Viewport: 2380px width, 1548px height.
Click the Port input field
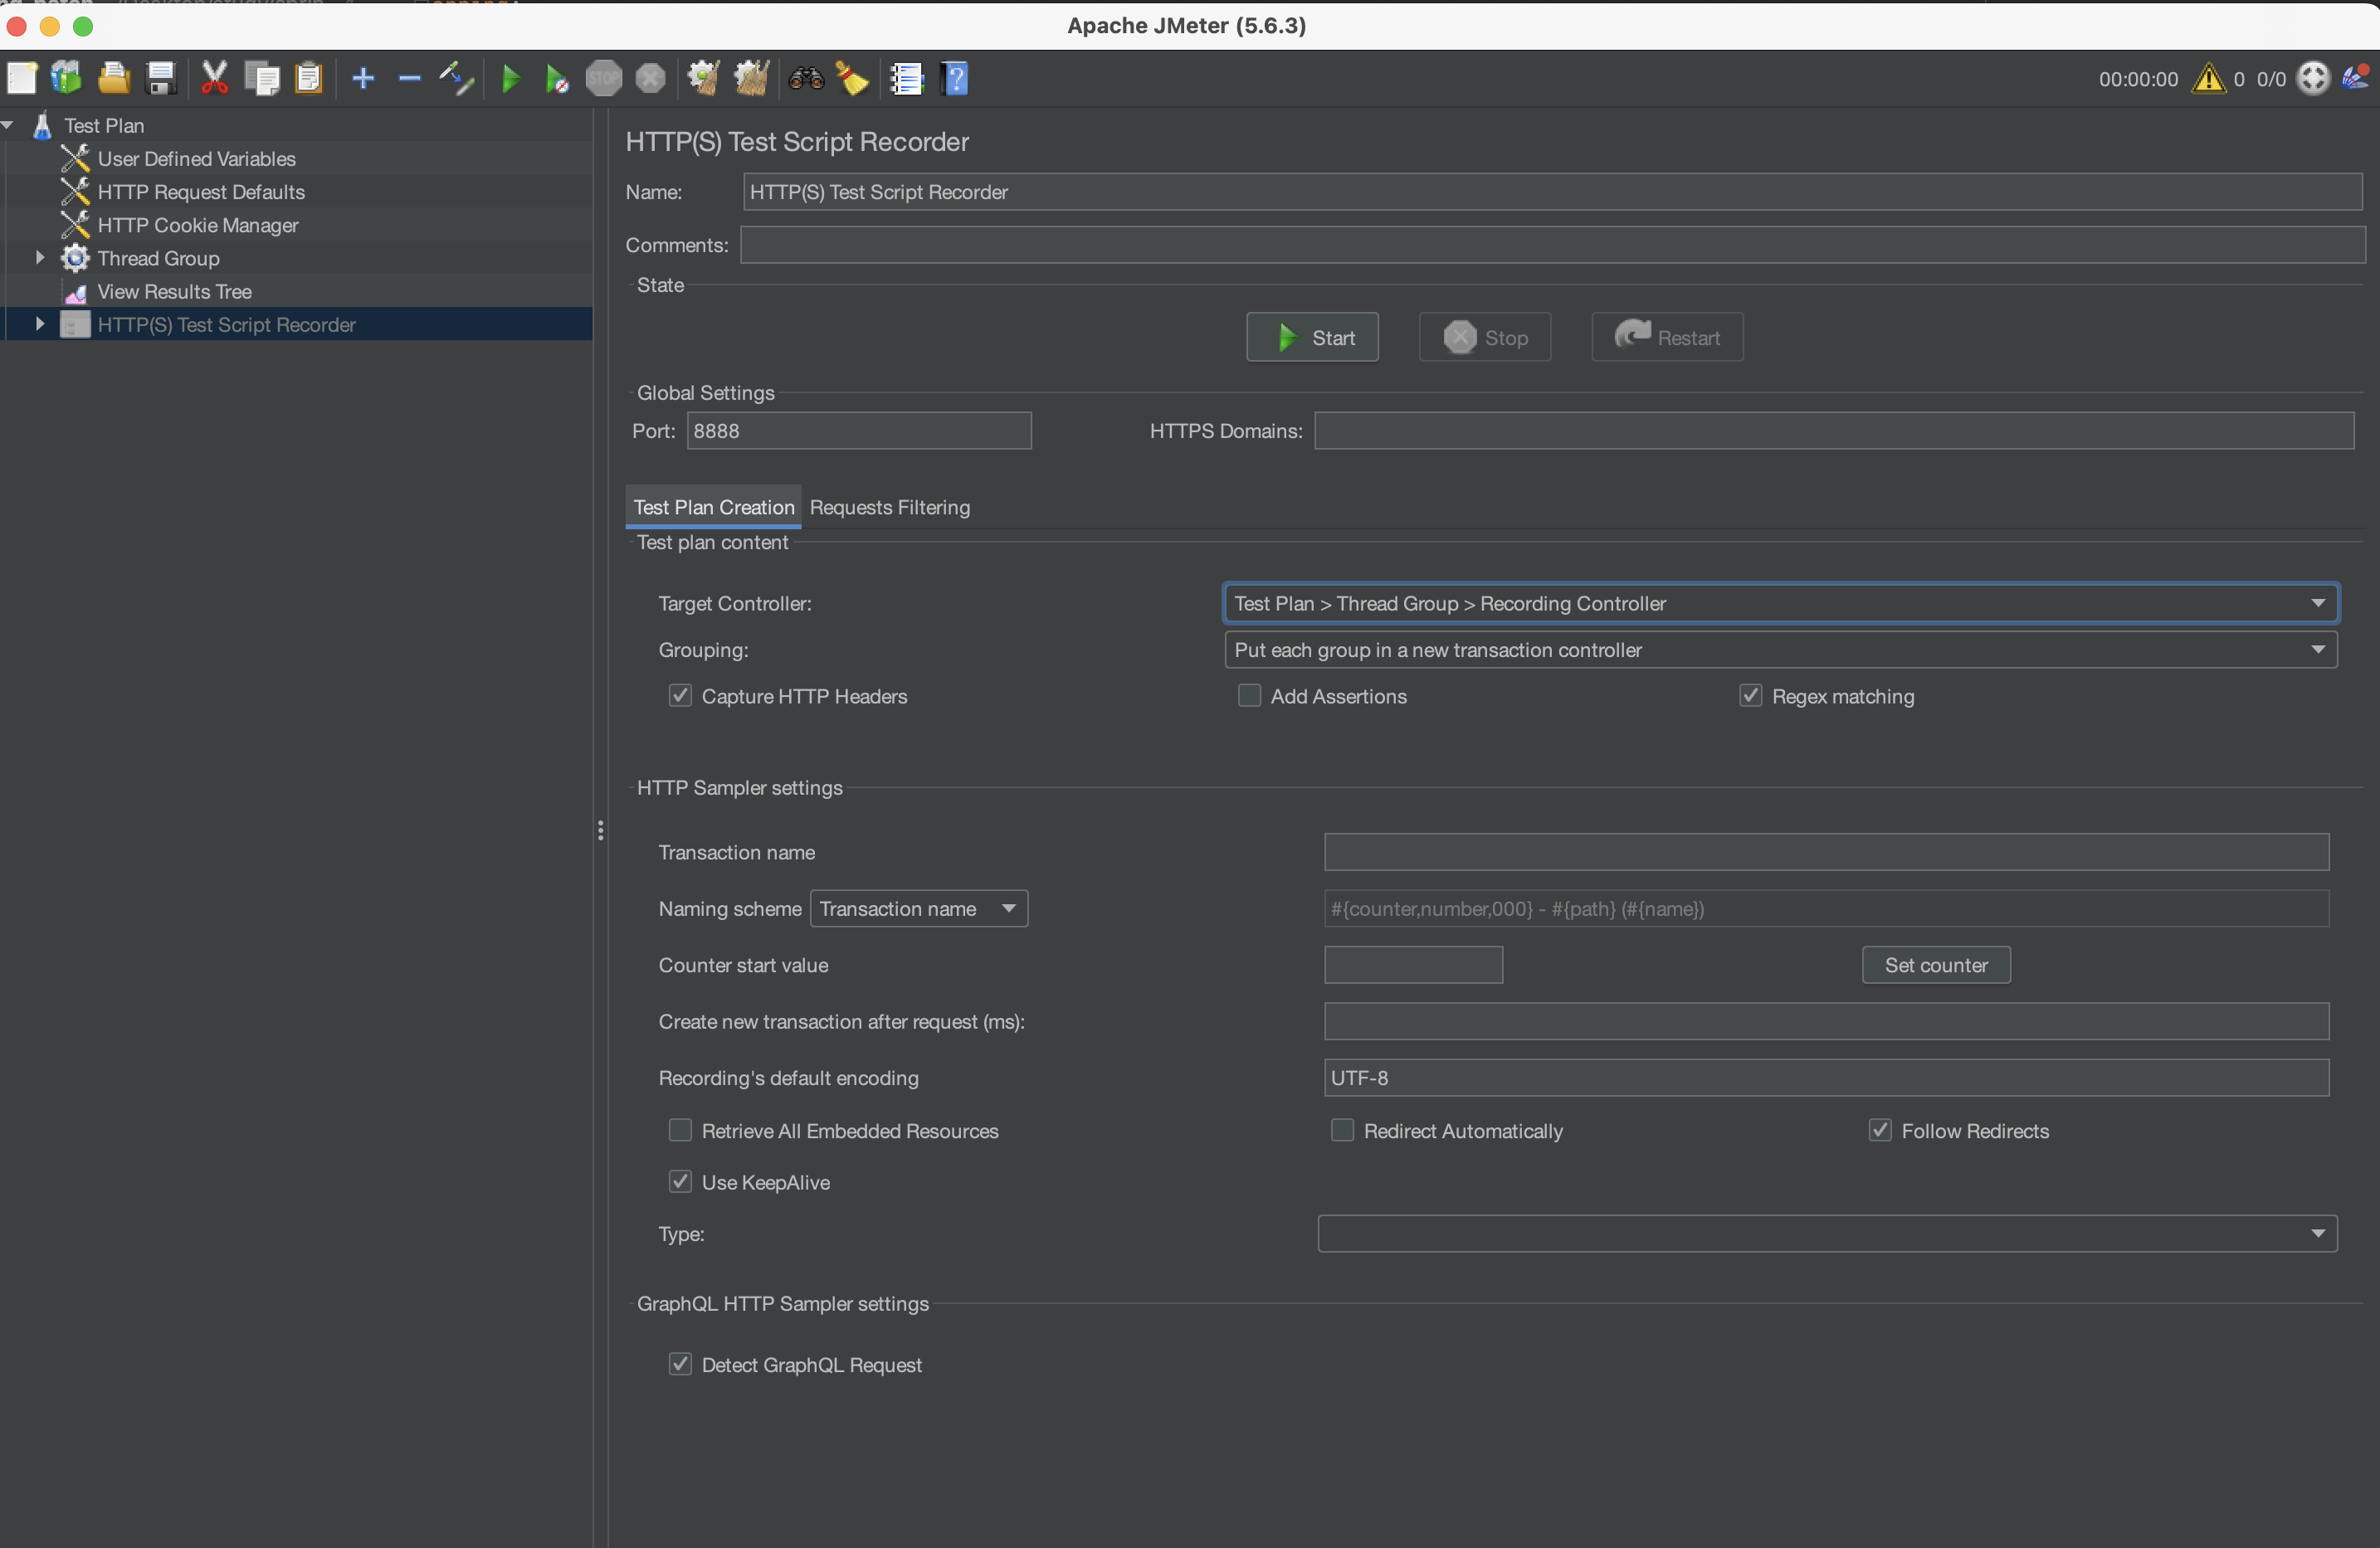pyautogui.click(x=858, y=431)
